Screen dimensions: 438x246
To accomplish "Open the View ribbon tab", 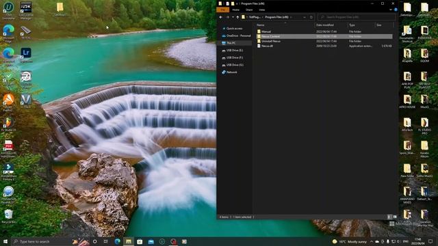I will tap(261, 10).
